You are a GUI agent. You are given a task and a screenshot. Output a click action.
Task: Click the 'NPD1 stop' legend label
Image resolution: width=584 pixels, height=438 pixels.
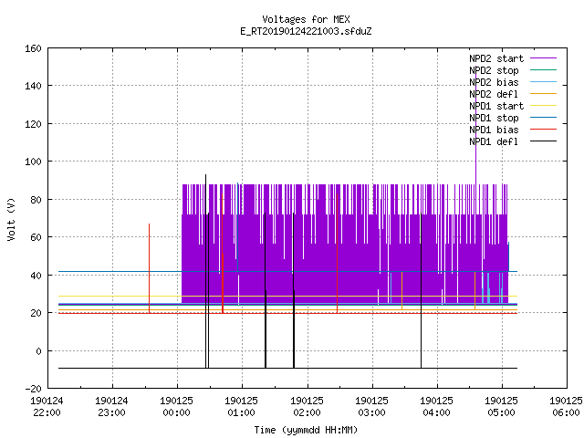click(x=494, y=118)
